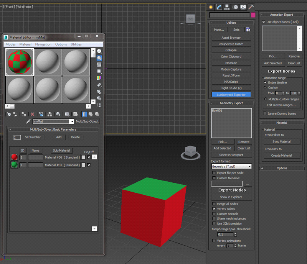The width and height of the screenshot is (307, 264).
Task: Open the Material/Map Navigator icon
Action: pos(99,105)
